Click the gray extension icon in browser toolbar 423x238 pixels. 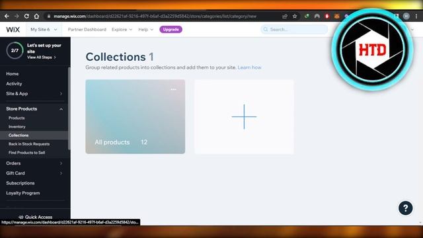point(317,16)
